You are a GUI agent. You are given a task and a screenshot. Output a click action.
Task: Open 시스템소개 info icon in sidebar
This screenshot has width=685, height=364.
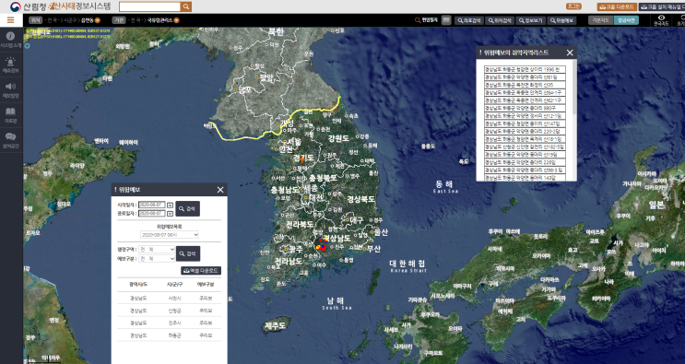(11, 36)
